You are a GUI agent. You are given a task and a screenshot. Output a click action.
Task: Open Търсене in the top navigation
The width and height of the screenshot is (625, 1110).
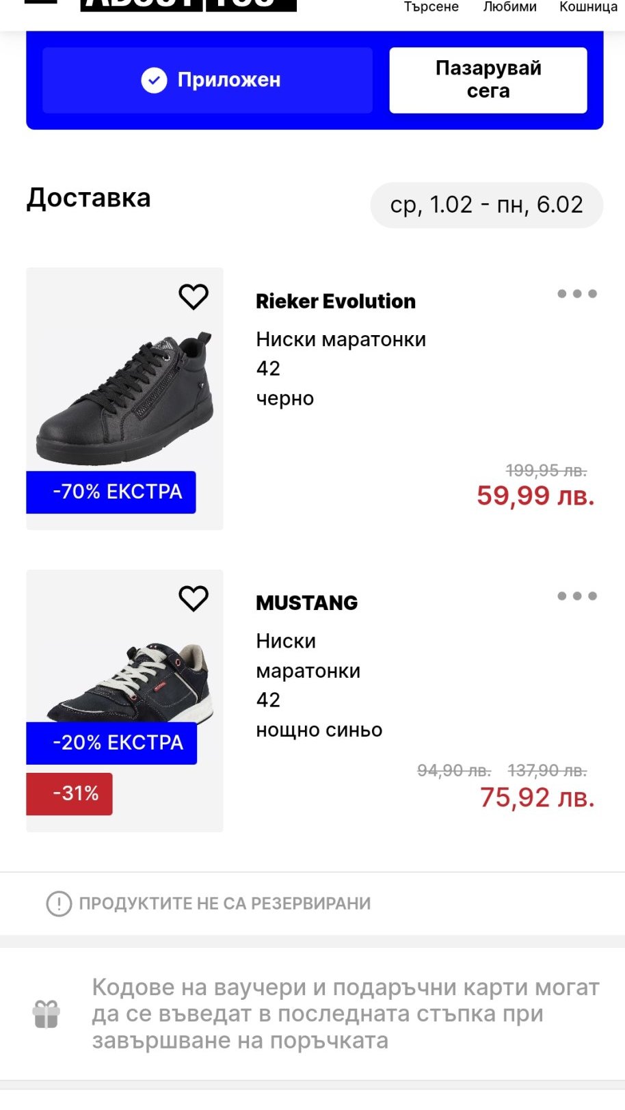point(431,7)
